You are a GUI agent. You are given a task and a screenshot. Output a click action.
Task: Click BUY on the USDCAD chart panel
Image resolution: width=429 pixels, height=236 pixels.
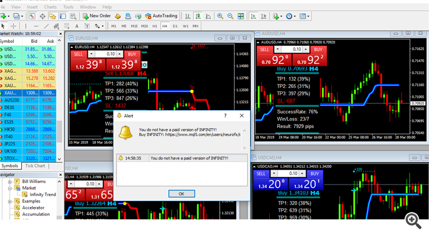coord(315,174)
